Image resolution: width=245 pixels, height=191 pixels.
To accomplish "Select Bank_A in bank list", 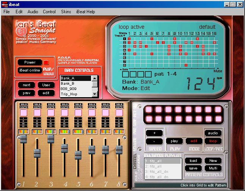I will (76, 78).
